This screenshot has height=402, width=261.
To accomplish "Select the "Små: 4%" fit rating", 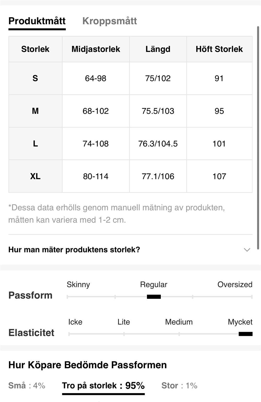I will click(x=27, y=386).
